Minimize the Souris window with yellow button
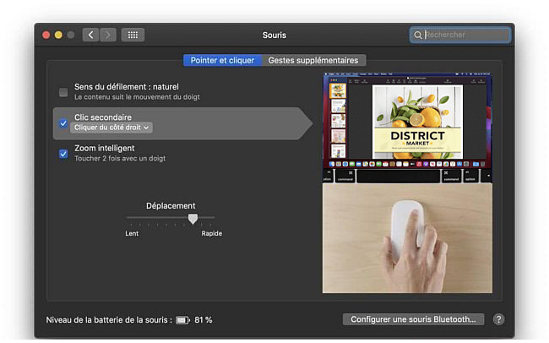 [58, 35]
